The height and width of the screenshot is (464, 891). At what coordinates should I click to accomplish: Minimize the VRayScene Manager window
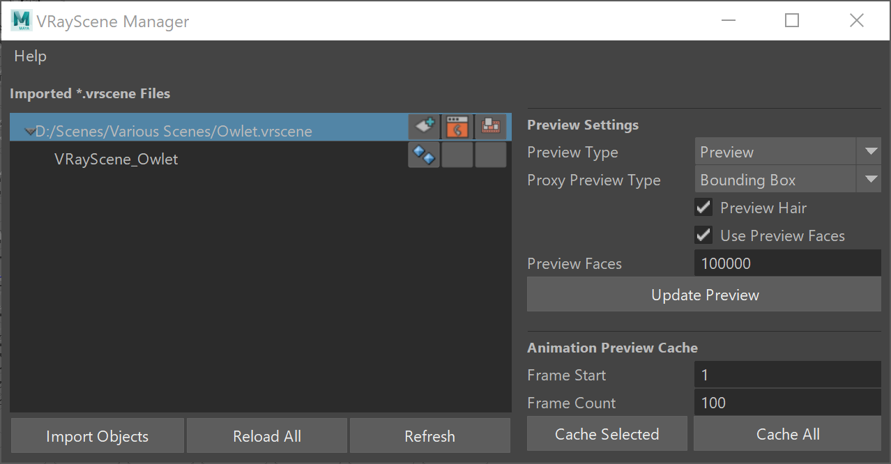click(729, 21)
